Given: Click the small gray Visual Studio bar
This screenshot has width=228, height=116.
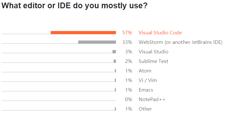Looking at the screenshot, I should point(114,51).
